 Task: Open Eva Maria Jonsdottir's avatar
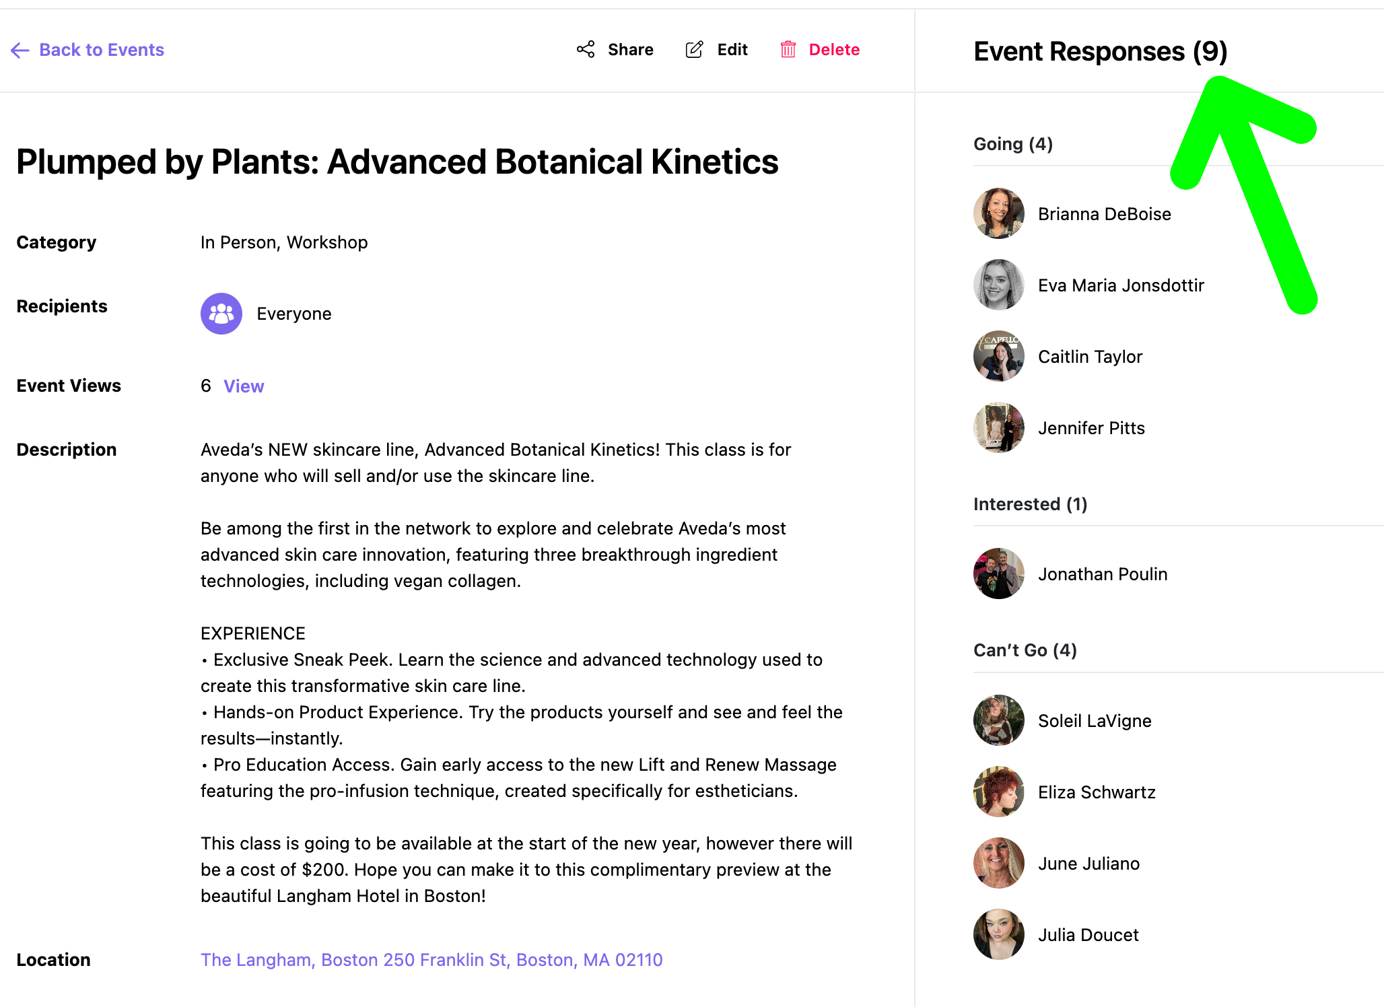tap(999, 285)
